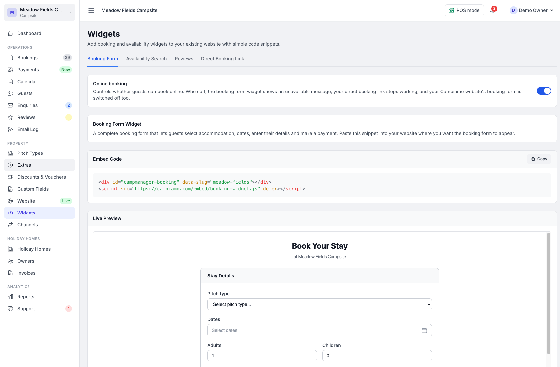Click the Website globe icon
Image resolution: width=560 pixels, height=367 pixels.
(x=10, y=201)
